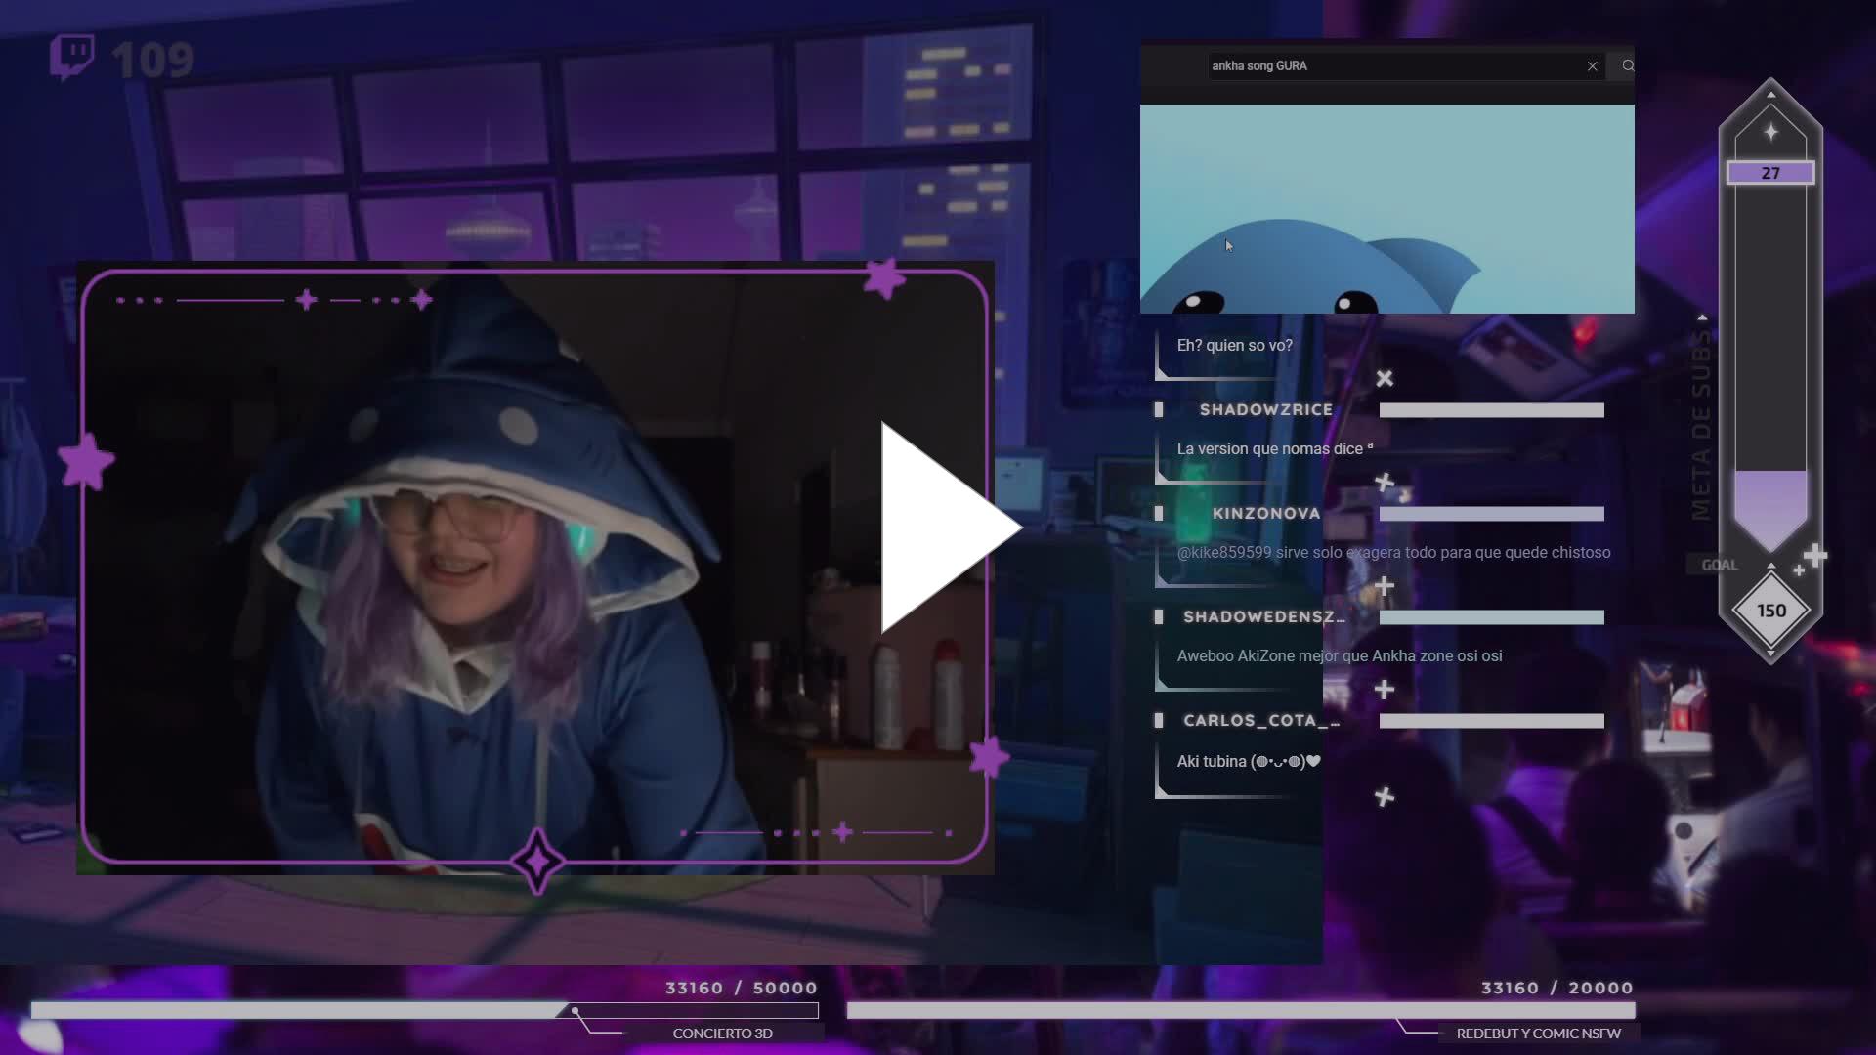Image resolution: width=1876 pixels, height=1055 pixels.
Task: Click the sparkle icon atop the subs meter
Action: tap(1770, 130)
